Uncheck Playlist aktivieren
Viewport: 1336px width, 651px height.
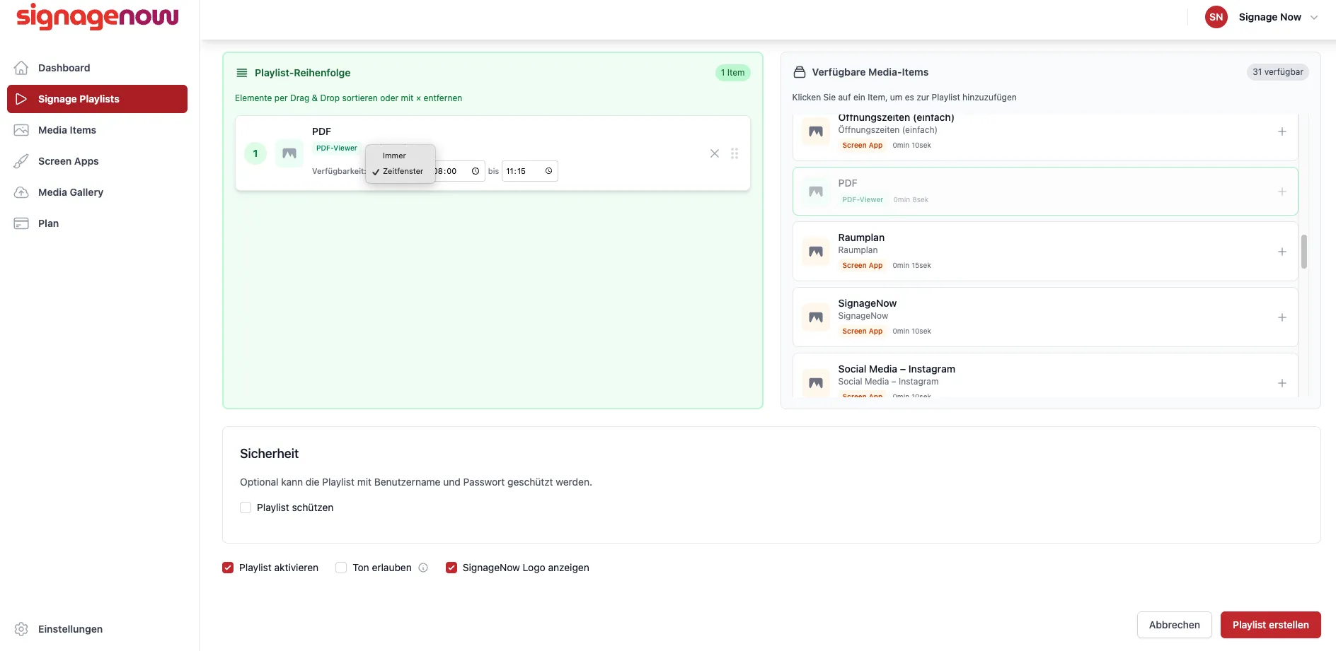point(228,568)
